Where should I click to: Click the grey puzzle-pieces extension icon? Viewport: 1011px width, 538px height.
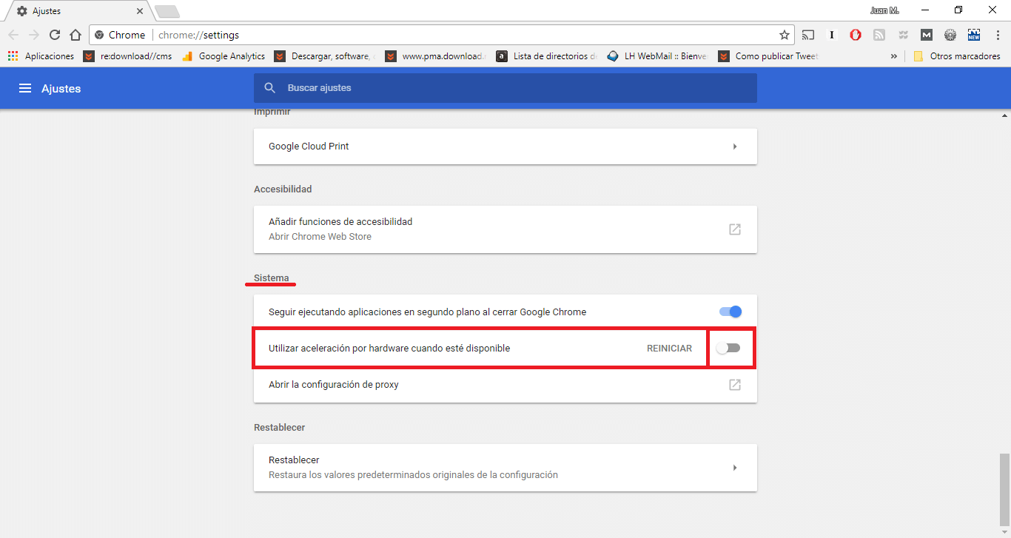click(x=903, y=35)
